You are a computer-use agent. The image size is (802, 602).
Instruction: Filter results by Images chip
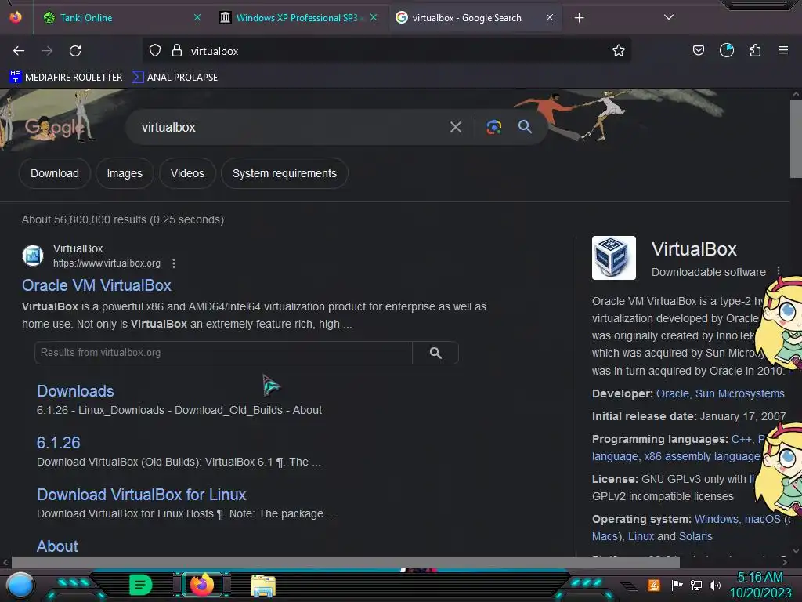point(125,173)
